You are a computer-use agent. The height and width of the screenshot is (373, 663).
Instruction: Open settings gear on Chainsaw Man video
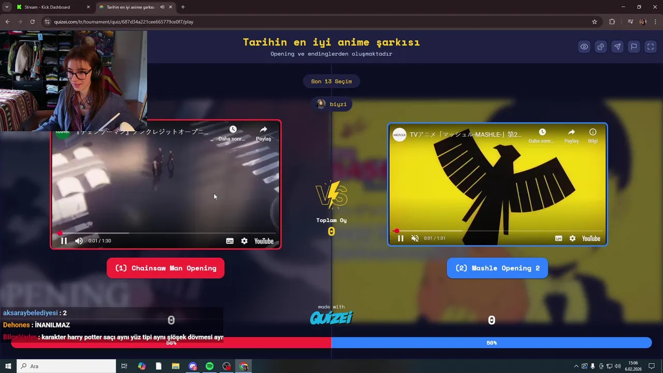[x=244, y=241]
